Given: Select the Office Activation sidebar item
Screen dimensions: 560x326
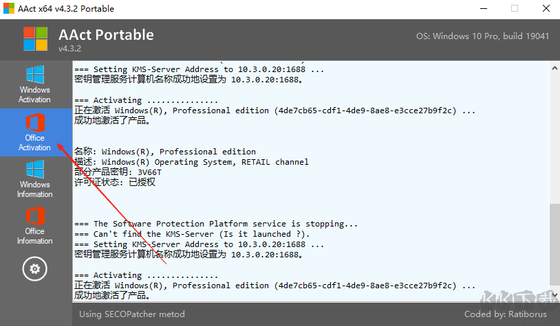Looking at the screenshot, I should click(35, 132).
